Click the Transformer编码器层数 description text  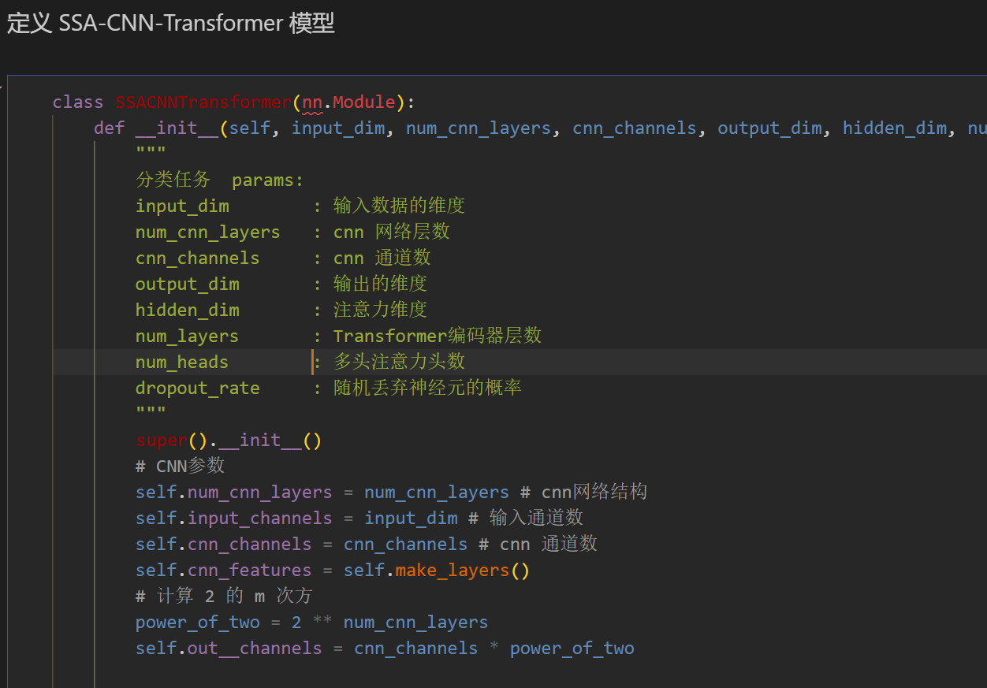437,336
